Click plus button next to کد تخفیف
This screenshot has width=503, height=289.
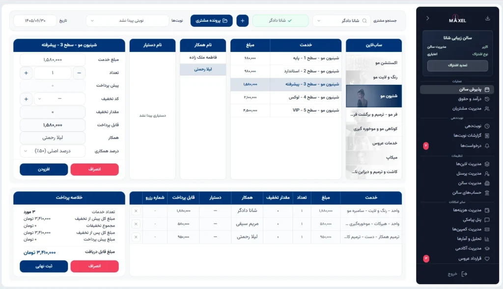pyautogui.click(x=27, y=99)
